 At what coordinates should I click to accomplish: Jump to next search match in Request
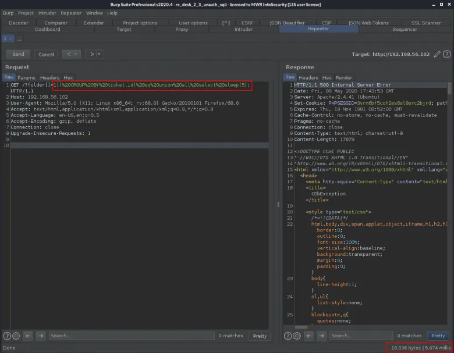tap(41, 336)
